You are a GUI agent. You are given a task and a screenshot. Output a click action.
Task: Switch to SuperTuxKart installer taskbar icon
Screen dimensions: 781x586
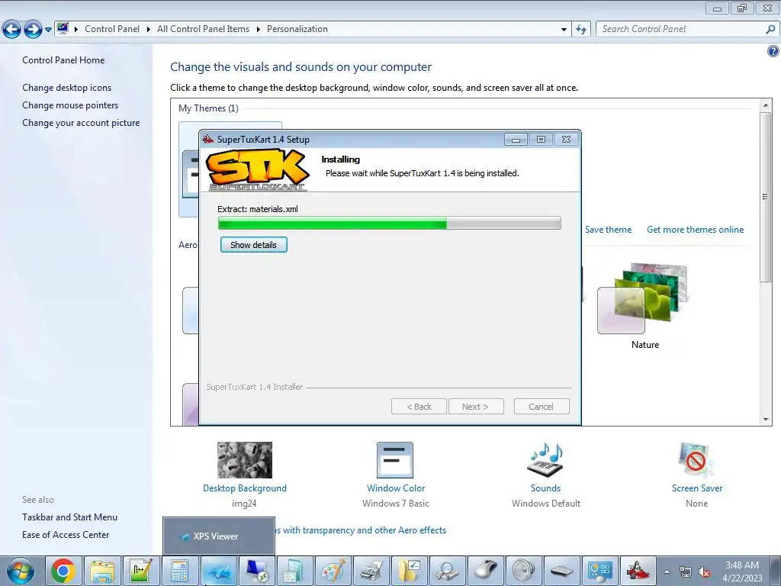(638, 571)
